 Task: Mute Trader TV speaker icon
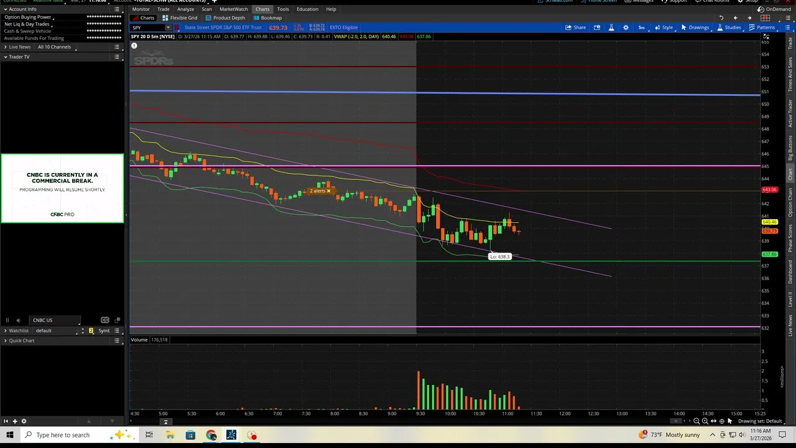pyautogui.click(x=18, y=320)
